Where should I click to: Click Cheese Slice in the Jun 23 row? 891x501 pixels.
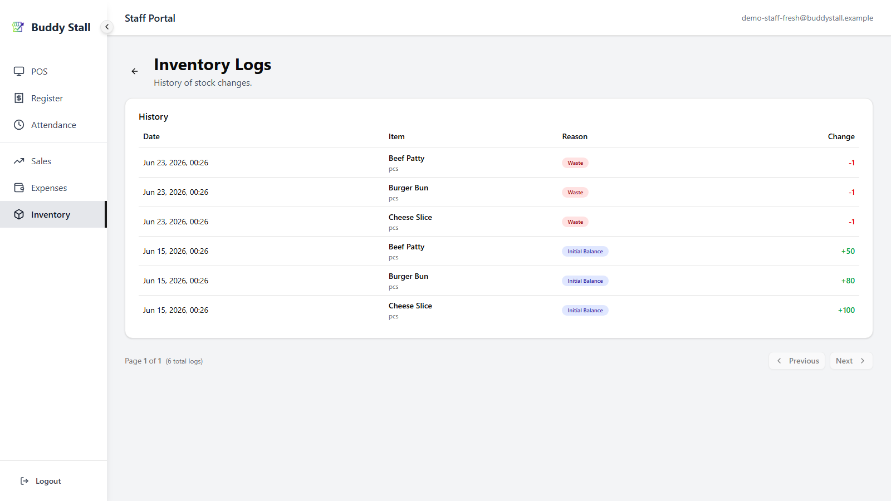tap(410, 217)
